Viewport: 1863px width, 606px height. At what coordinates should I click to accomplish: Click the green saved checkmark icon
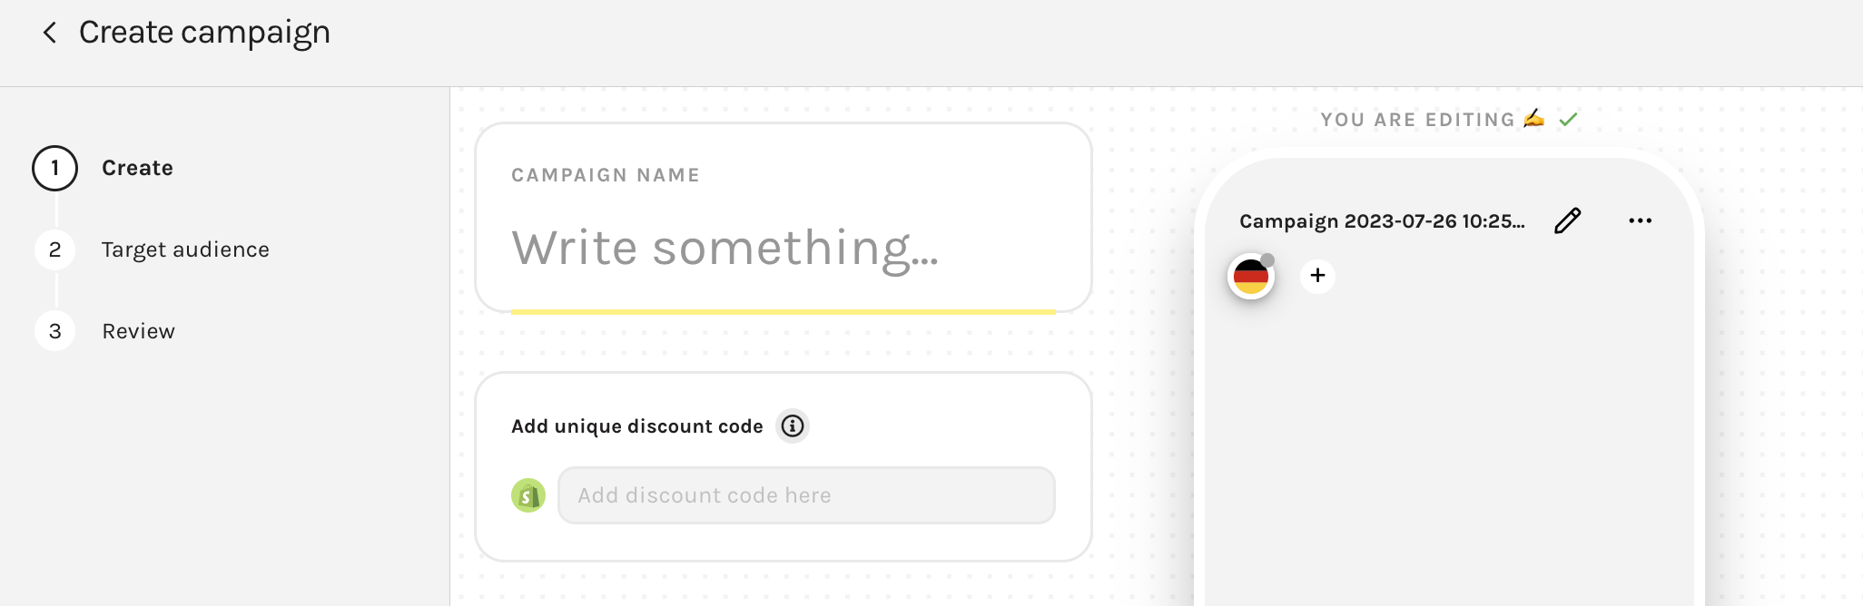click(1569, 119)
